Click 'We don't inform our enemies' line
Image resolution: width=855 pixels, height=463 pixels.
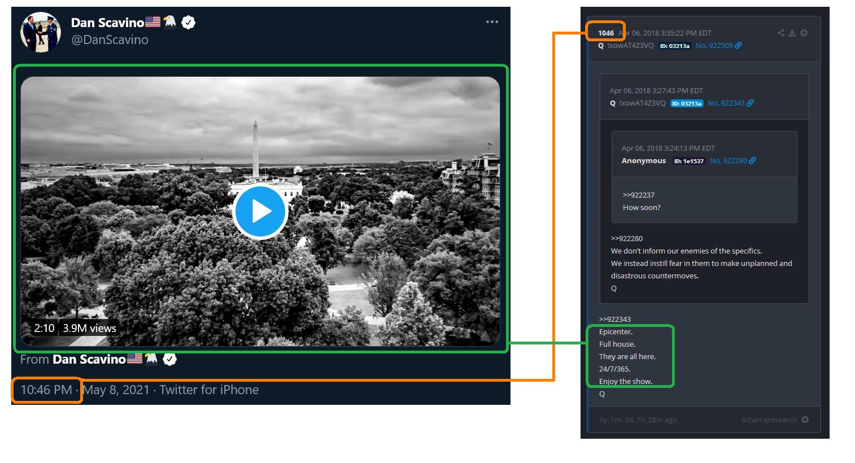pyautogui.click(x=686, y=251)
